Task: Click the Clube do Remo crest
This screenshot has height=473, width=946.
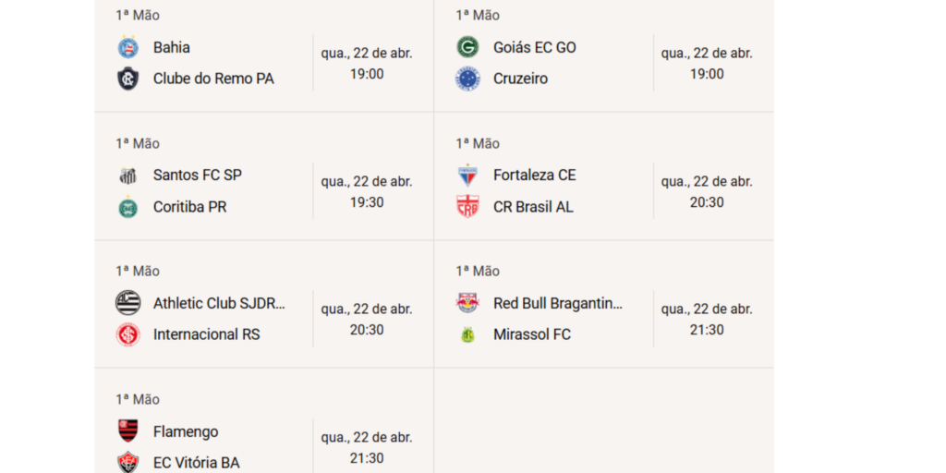Action: (127, 79)
